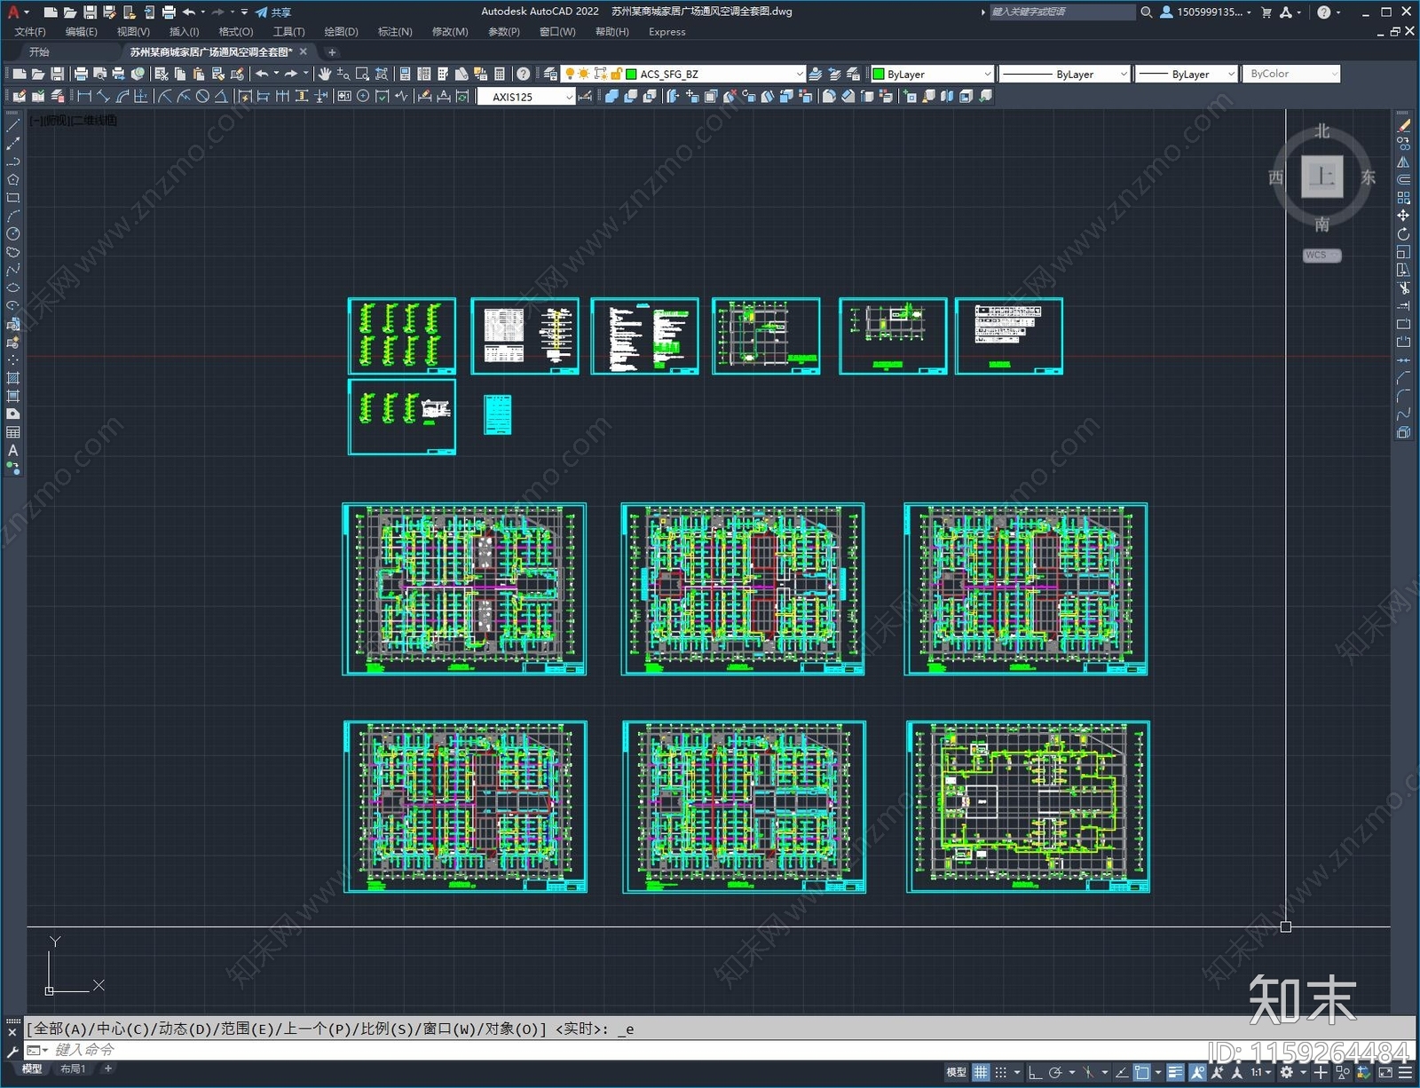
Task: Click the Save icon in quick access toolbar
Action: [x=90, y=12]
